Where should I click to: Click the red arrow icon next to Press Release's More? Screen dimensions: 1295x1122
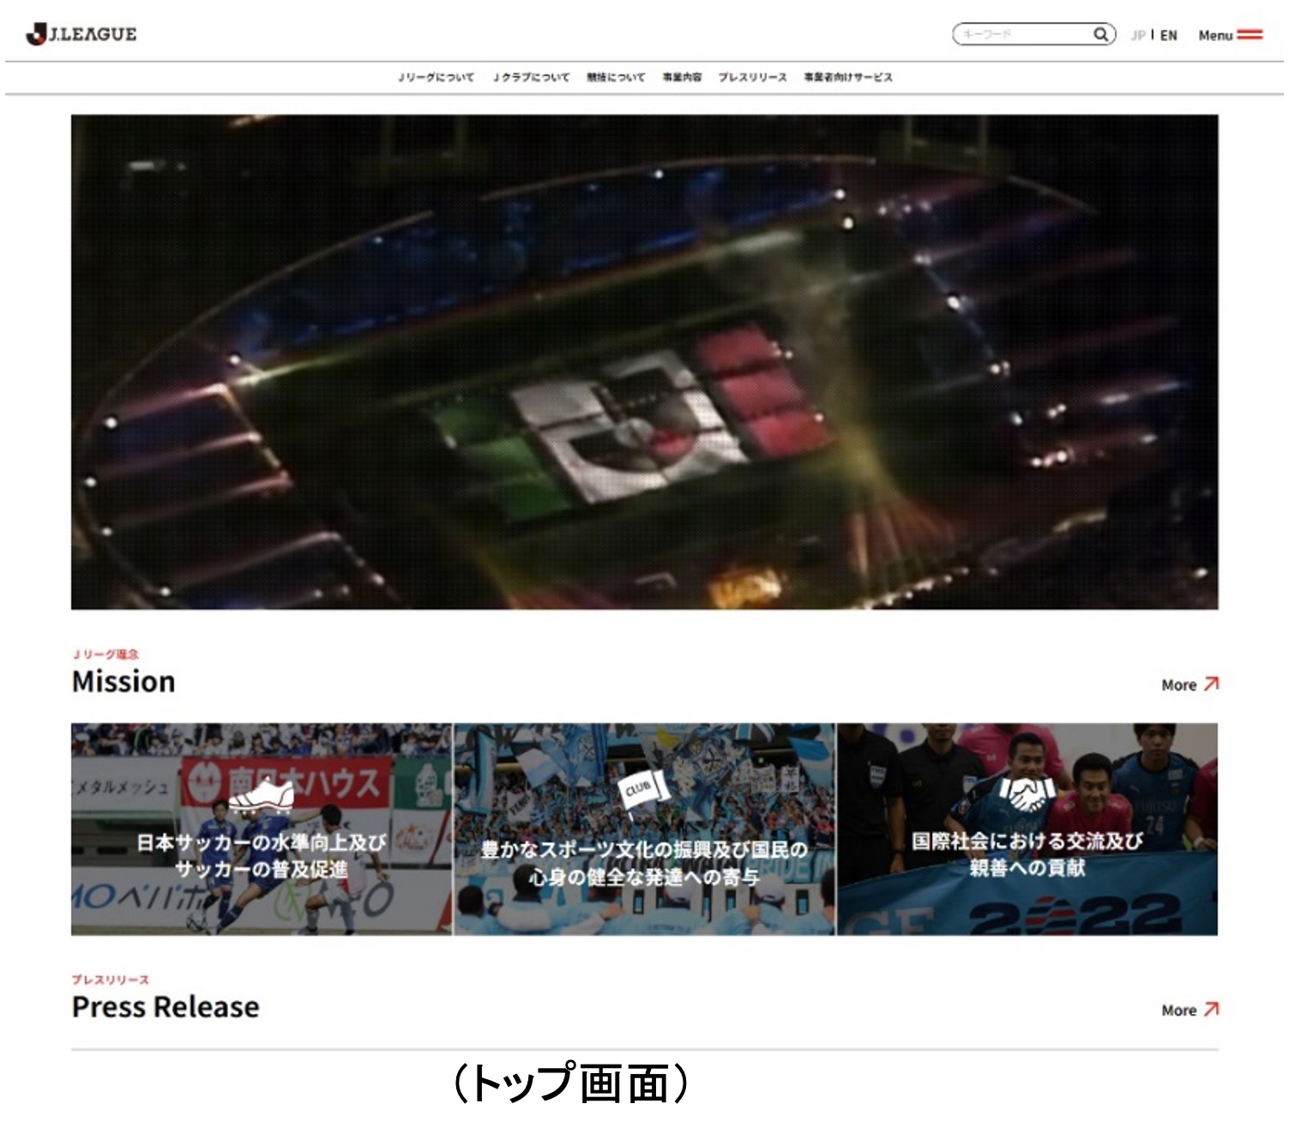click(x=1212, y=1010)
